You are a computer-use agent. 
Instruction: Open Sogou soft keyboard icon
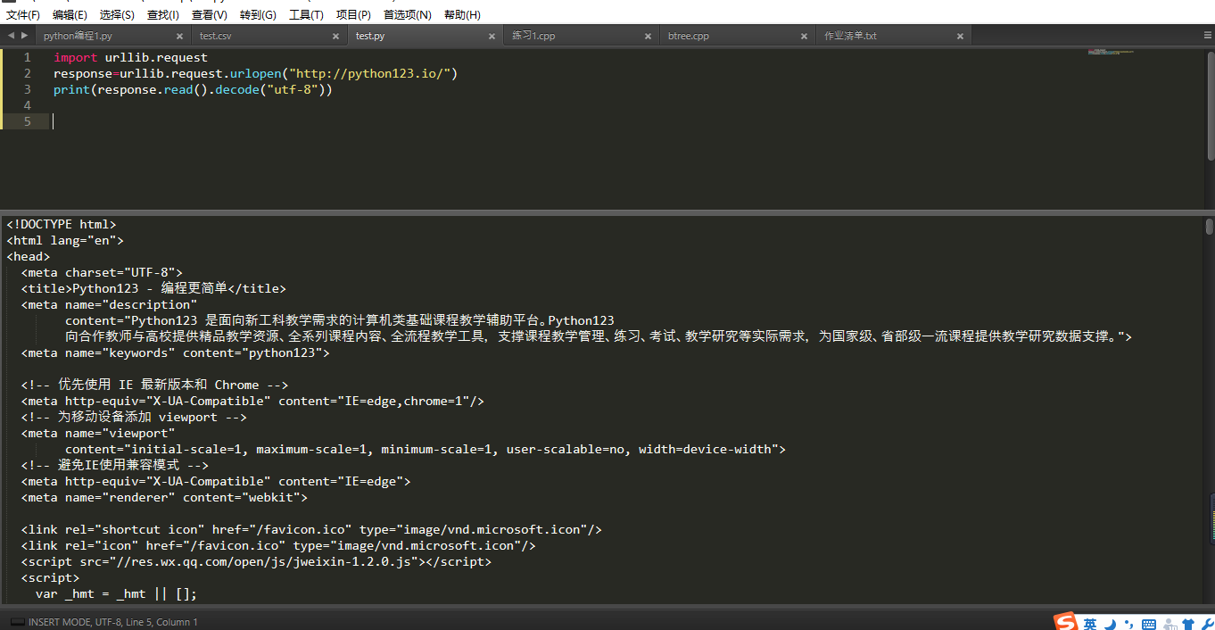(1149, 623)
